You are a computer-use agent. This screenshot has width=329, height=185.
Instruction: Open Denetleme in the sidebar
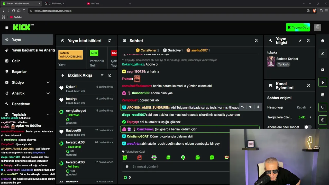(x=28, y=104)
